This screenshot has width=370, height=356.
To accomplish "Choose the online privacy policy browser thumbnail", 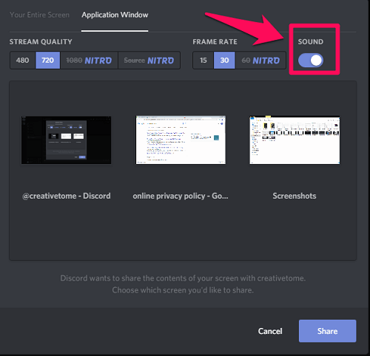I will [x=181, y=140].
